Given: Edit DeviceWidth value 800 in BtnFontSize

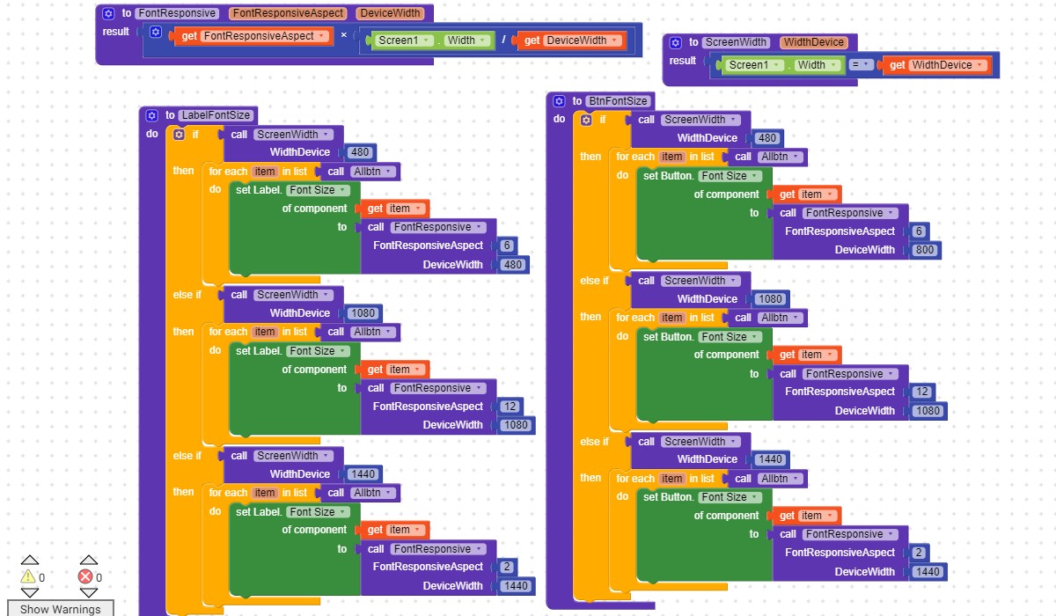Looking at the screenshot, I should 927,250.
